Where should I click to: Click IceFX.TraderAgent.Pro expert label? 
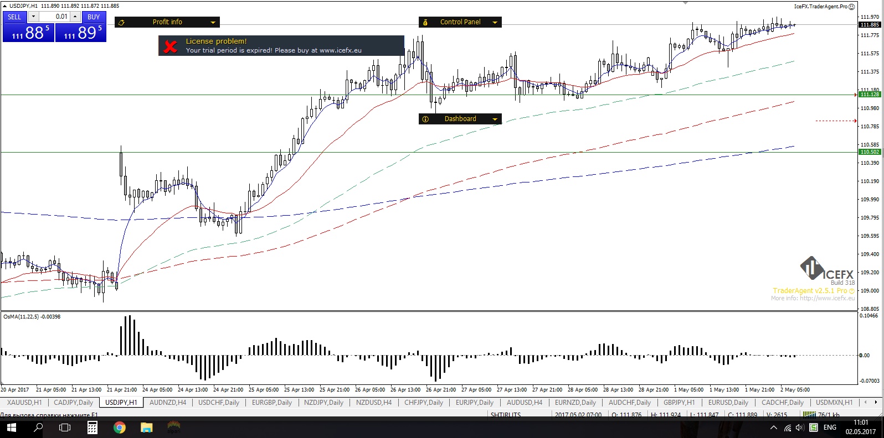[824, 7]
